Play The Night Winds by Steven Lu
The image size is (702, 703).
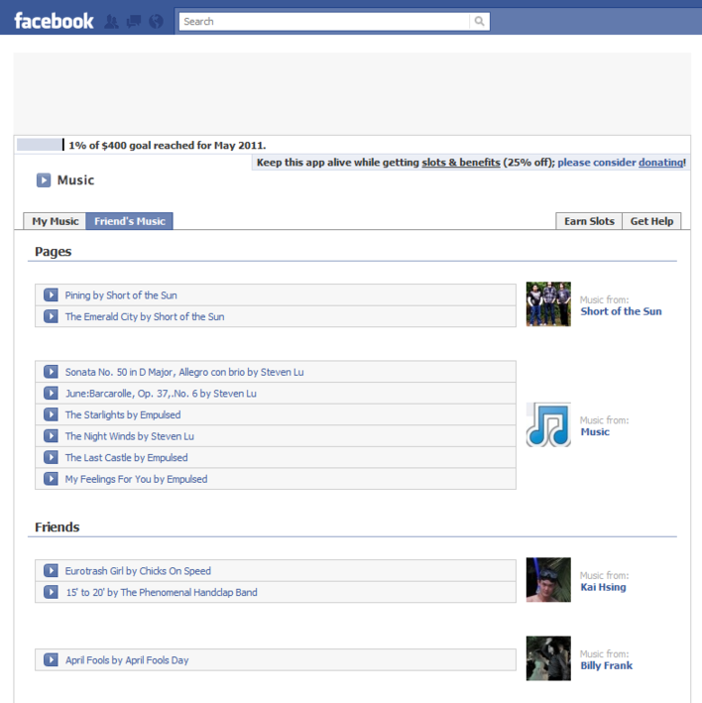pos(51,436)
